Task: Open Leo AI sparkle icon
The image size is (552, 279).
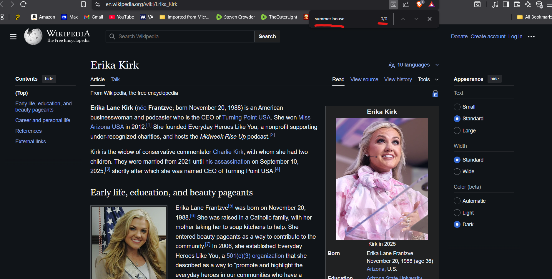Action: pos(528,4)
